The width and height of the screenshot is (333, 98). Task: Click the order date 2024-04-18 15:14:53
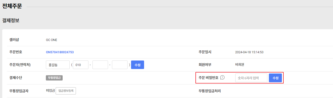249,52
